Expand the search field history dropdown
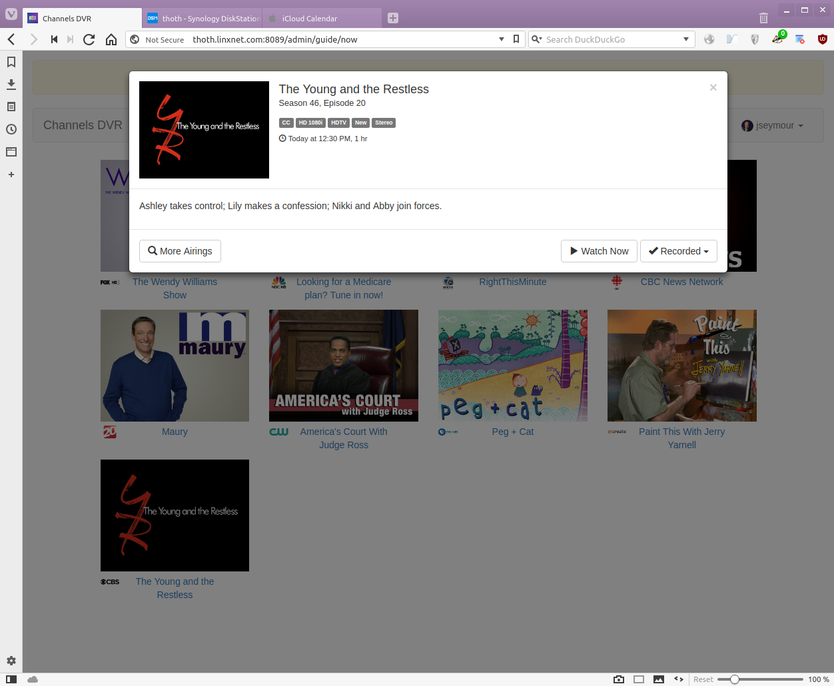Screen dimensions: 834x686 pos(686,39)
